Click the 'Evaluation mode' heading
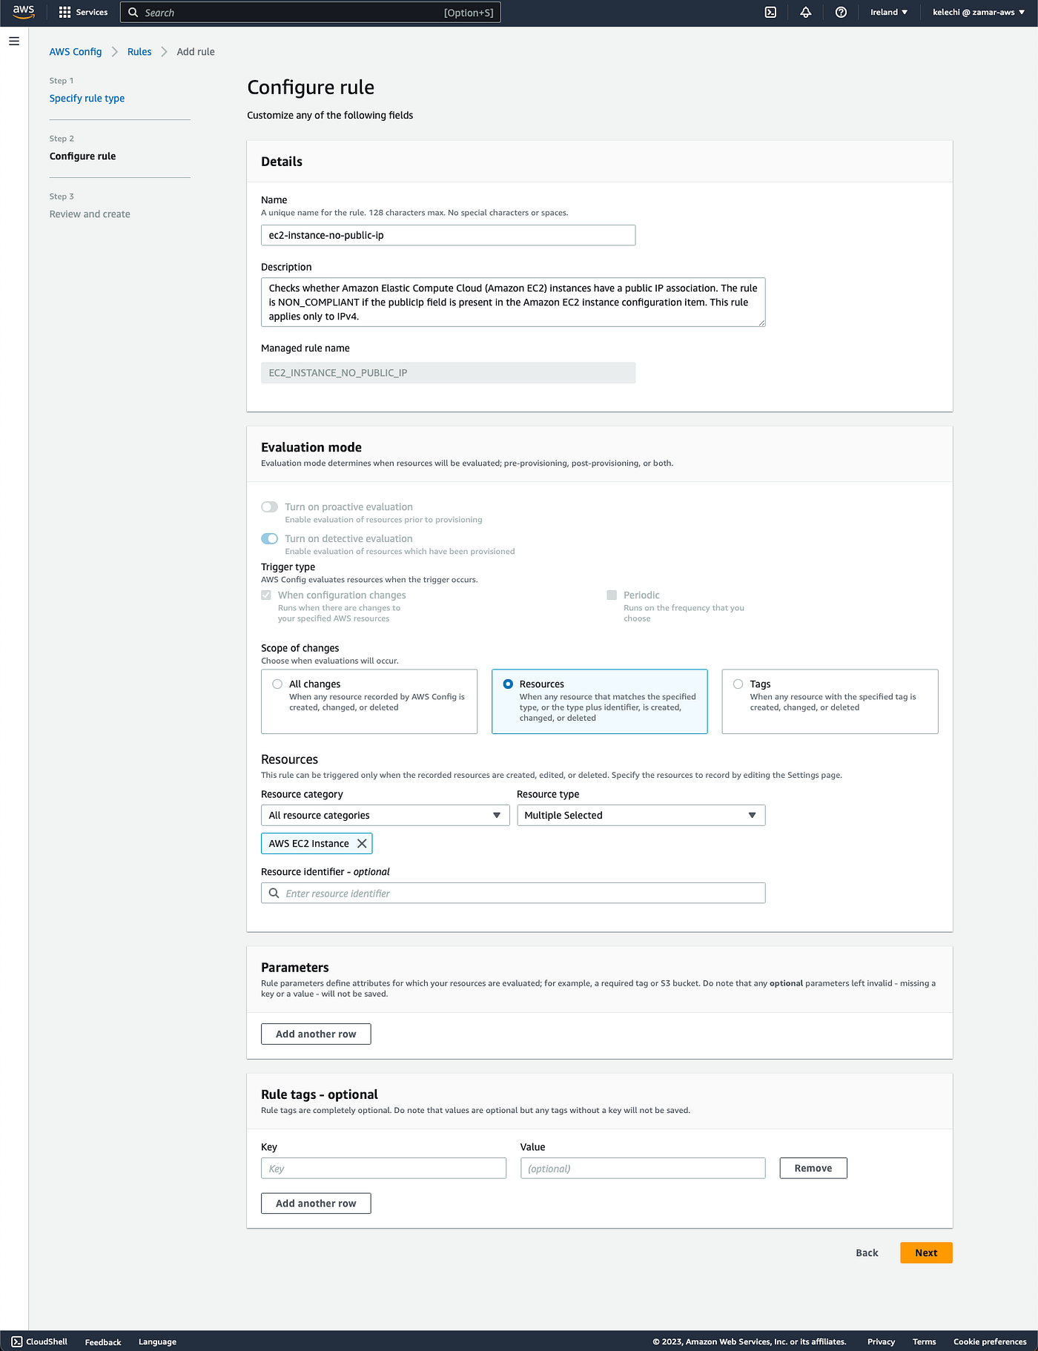 pyautogui.click(x=311, y=448)
